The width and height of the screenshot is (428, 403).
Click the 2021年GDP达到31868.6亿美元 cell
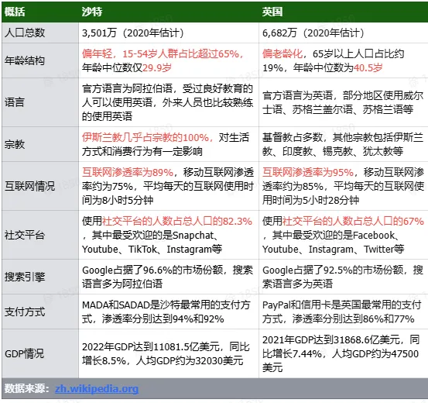click(344, 353)
